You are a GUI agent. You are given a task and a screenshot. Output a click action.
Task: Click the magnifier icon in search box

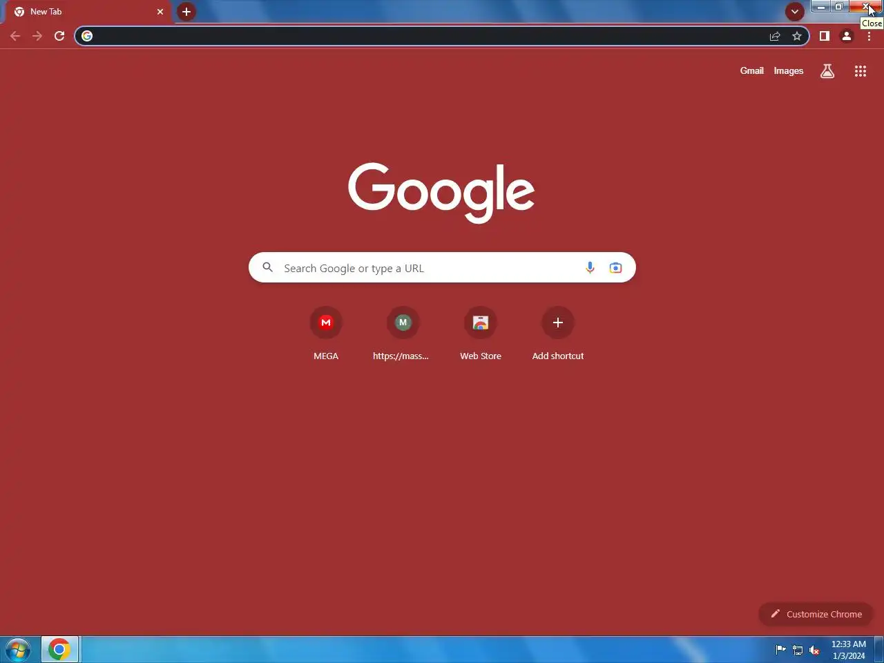(268, 267)
